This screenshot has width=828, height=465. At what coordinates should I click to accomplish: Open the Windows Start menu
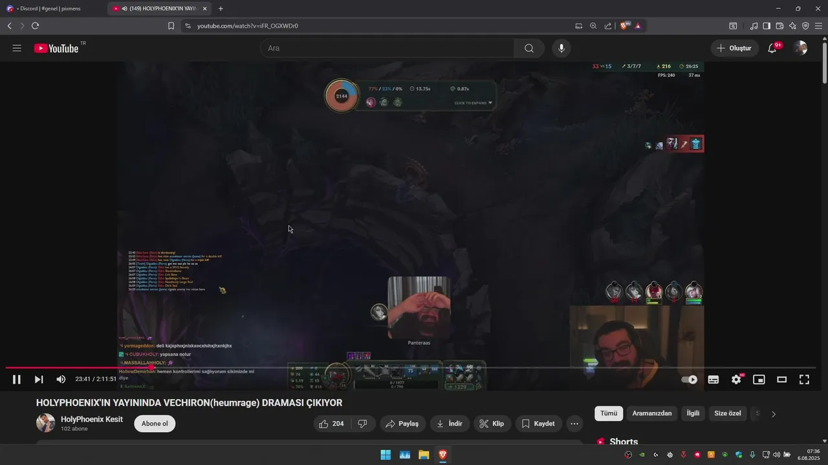coord(386,455)
